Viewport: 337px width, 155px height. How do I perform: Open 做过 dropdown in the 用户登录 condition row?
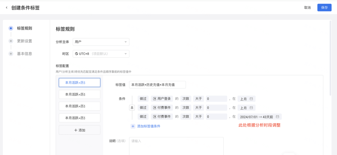pos(143,99)
